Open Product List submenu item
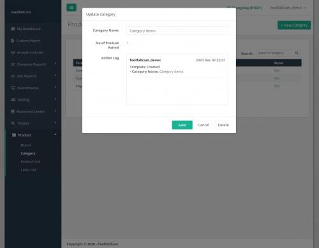This screenshot has width=319, height=248. click(x=31, y=161)
